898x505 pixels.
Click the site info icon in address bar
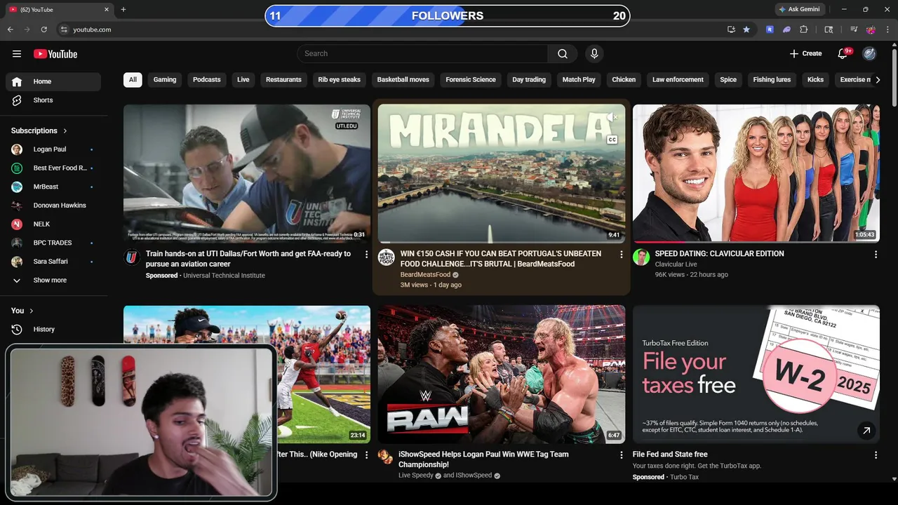click(63, 29)
